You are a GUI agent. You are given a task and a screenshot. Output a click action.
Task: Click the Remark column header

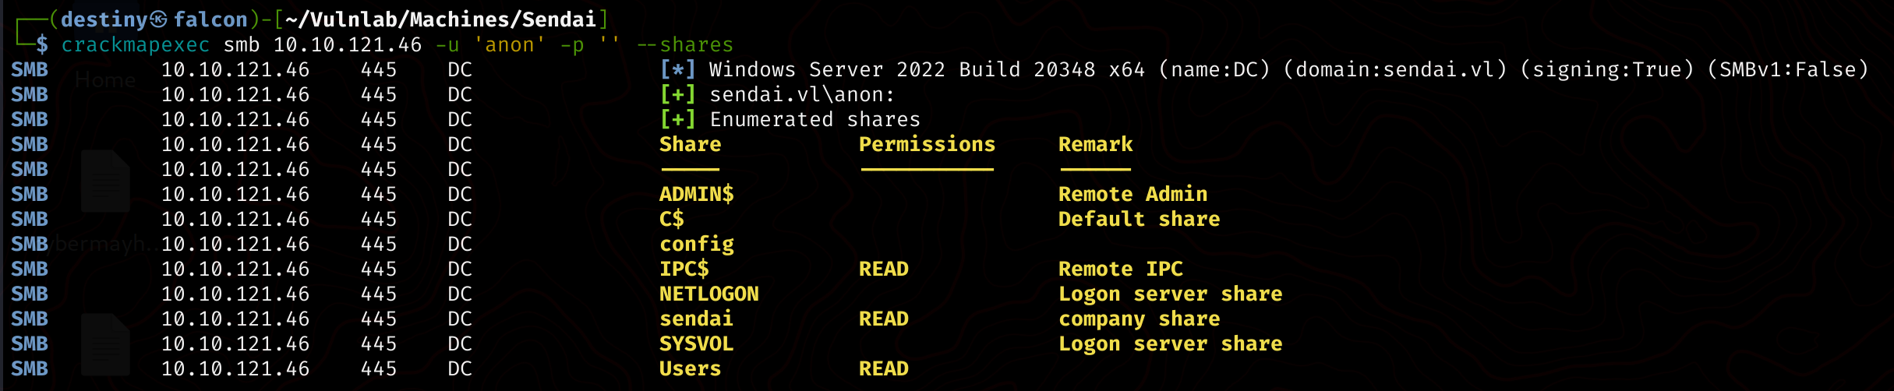1095,144
